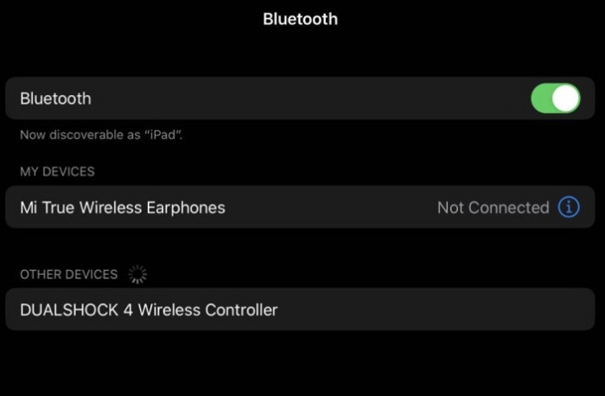Click the word Earphones in the Mi device row
Screen dimensions: 605x396
point(186,208)
